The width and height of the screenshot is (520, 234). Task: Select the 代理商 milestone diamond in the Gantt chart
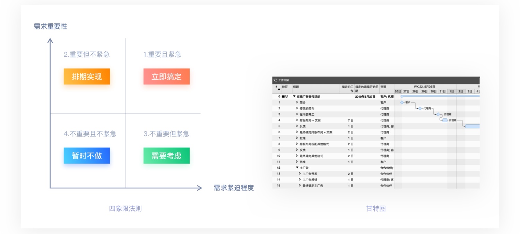click(420, 108)
